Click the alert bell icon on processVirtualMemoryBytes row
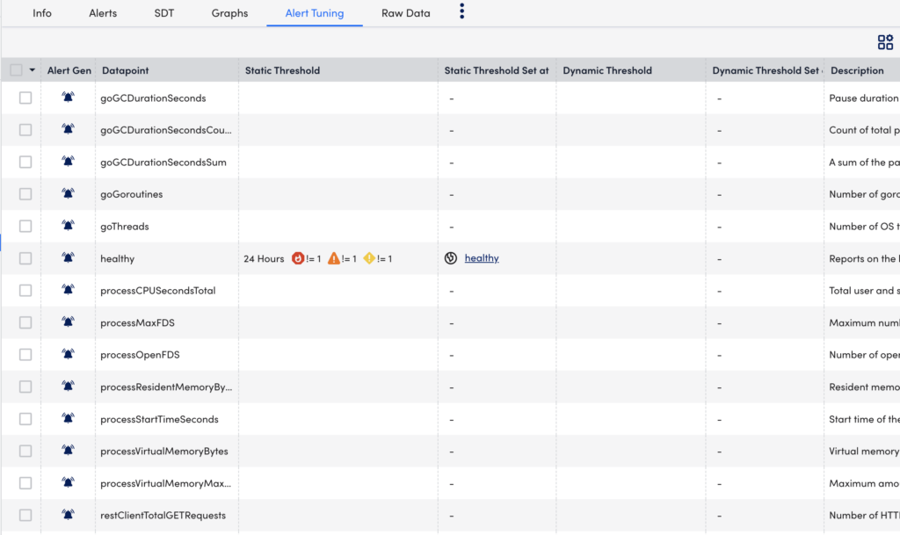900x535 pixels. (x=69, y=451)
